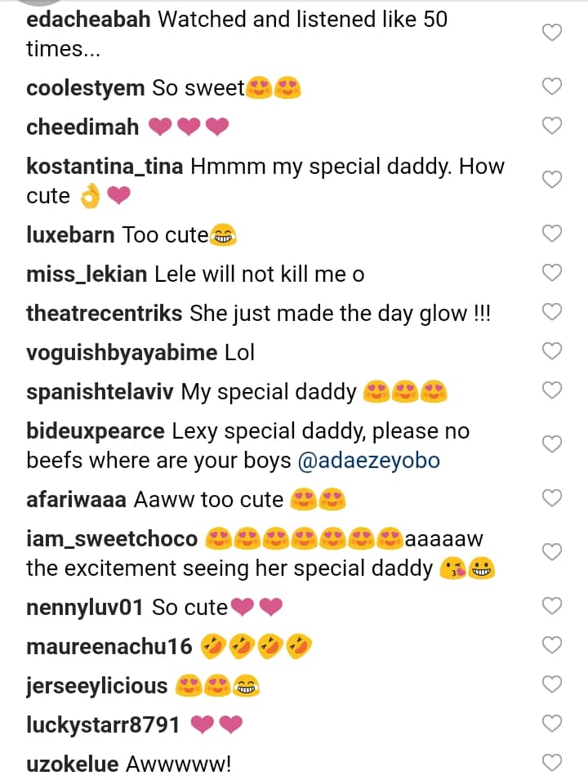
Task: Toggle like on spanishtelaviv's comment
Action: tap(553, 390)
